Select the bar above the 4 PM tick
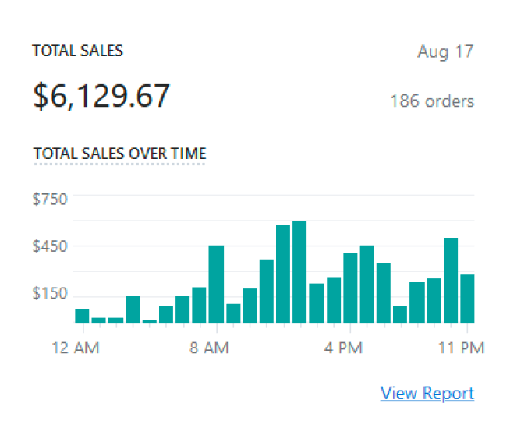 pos(350,288)
